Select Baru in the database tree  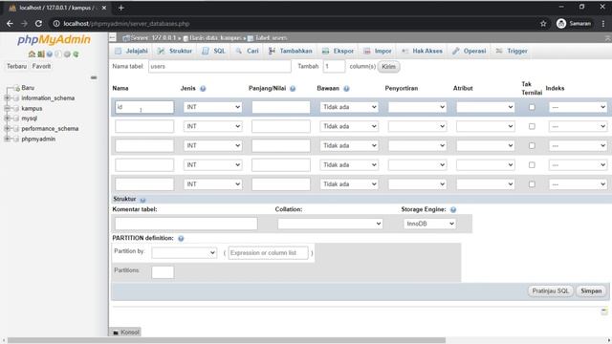pyautogui.click(x=28, y=88)
